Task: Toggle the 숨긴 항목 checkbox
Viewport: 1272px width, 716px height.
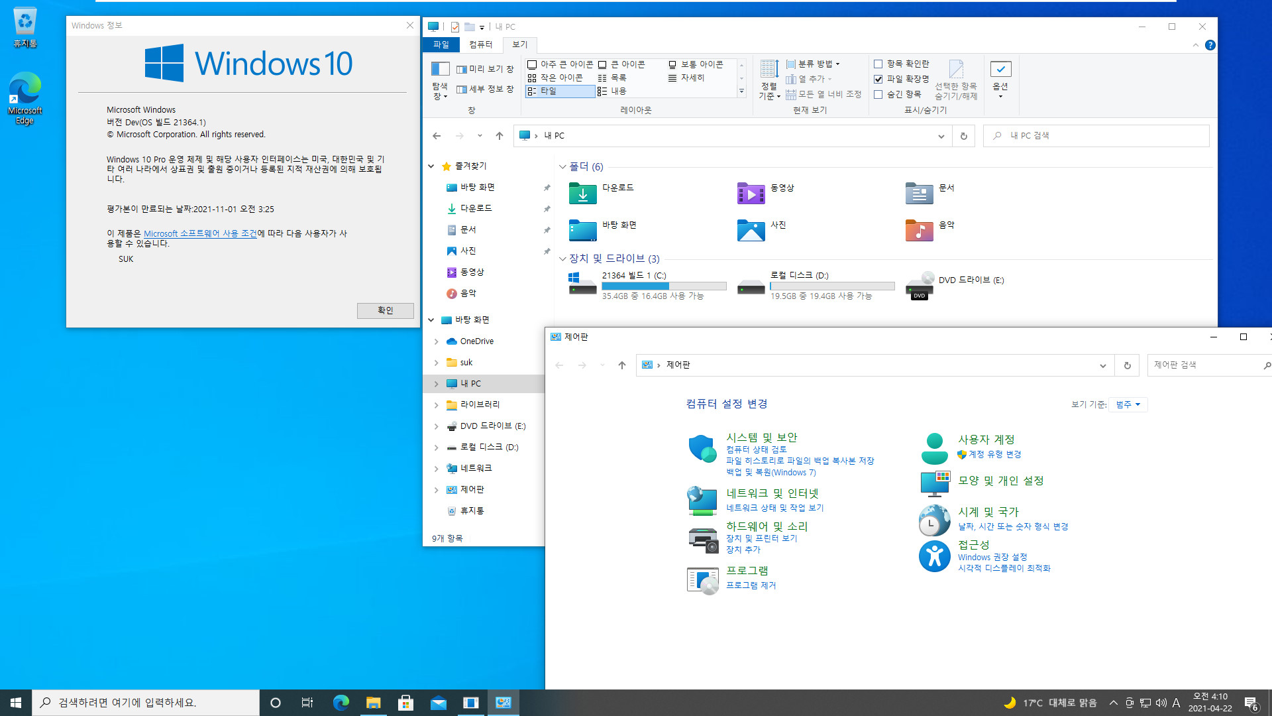Action: pos(878,94)
